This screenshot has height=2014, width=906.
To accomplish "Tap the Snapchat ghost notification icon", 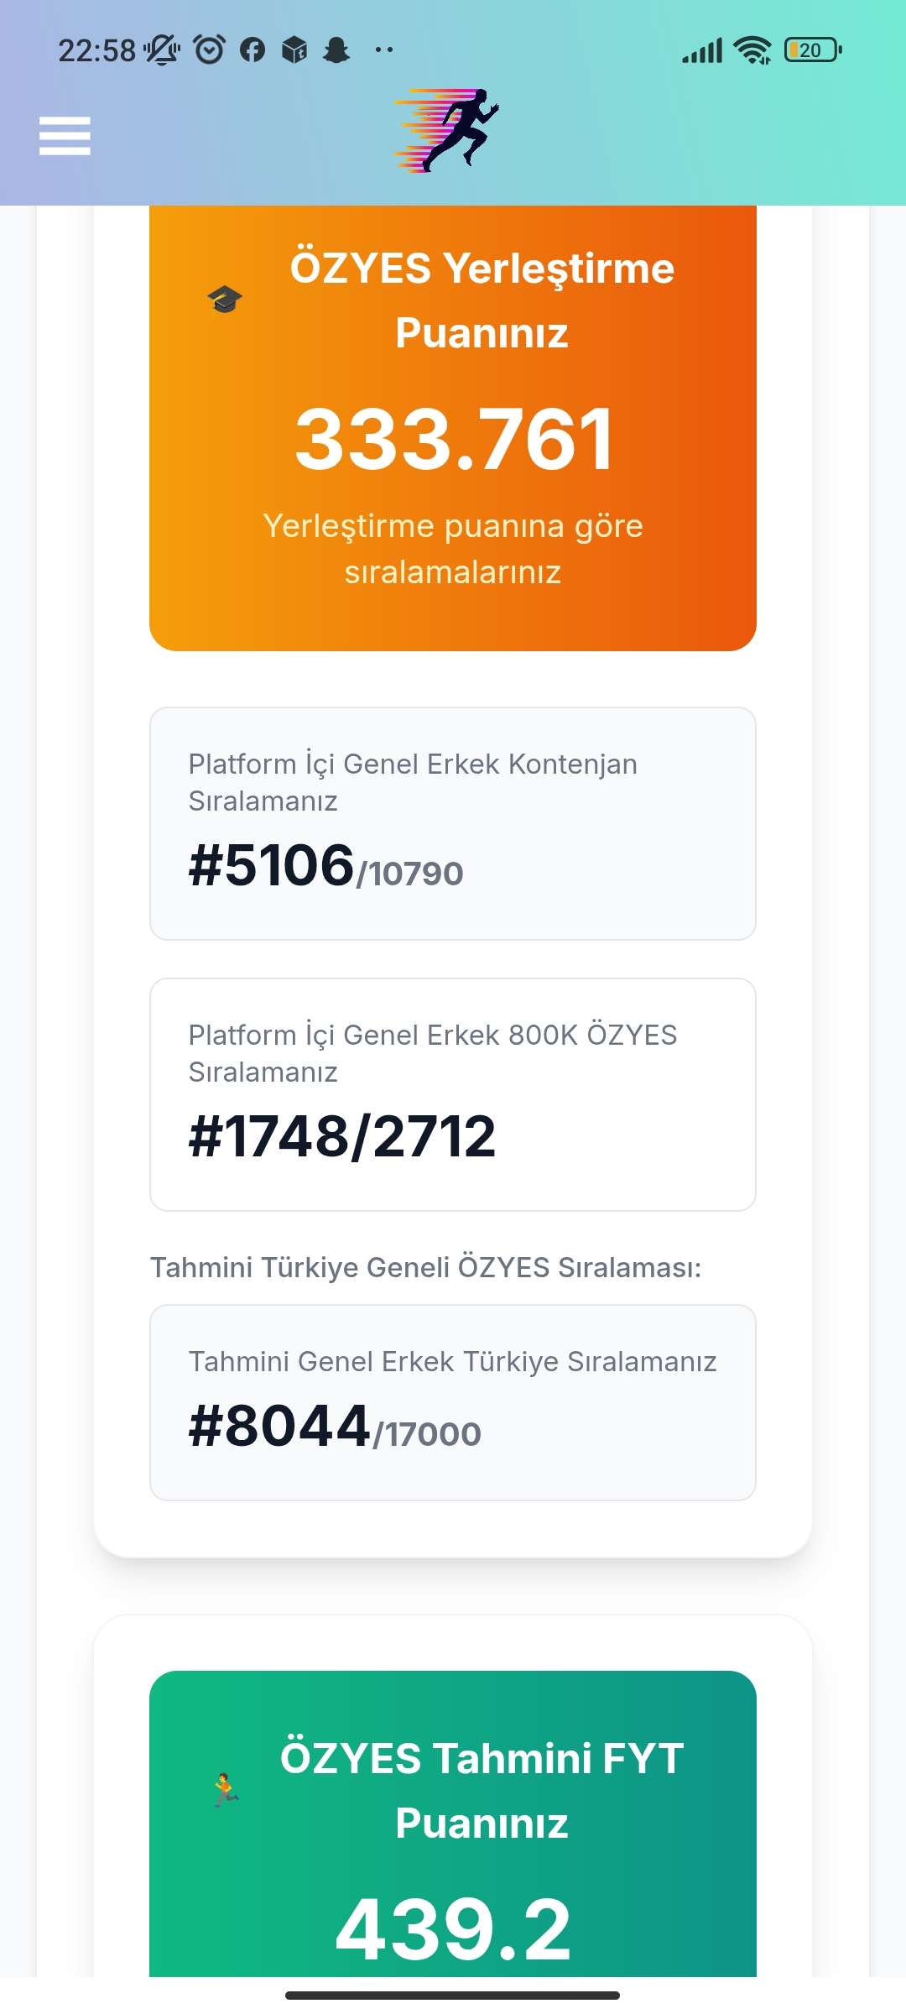I will [336, 50].
